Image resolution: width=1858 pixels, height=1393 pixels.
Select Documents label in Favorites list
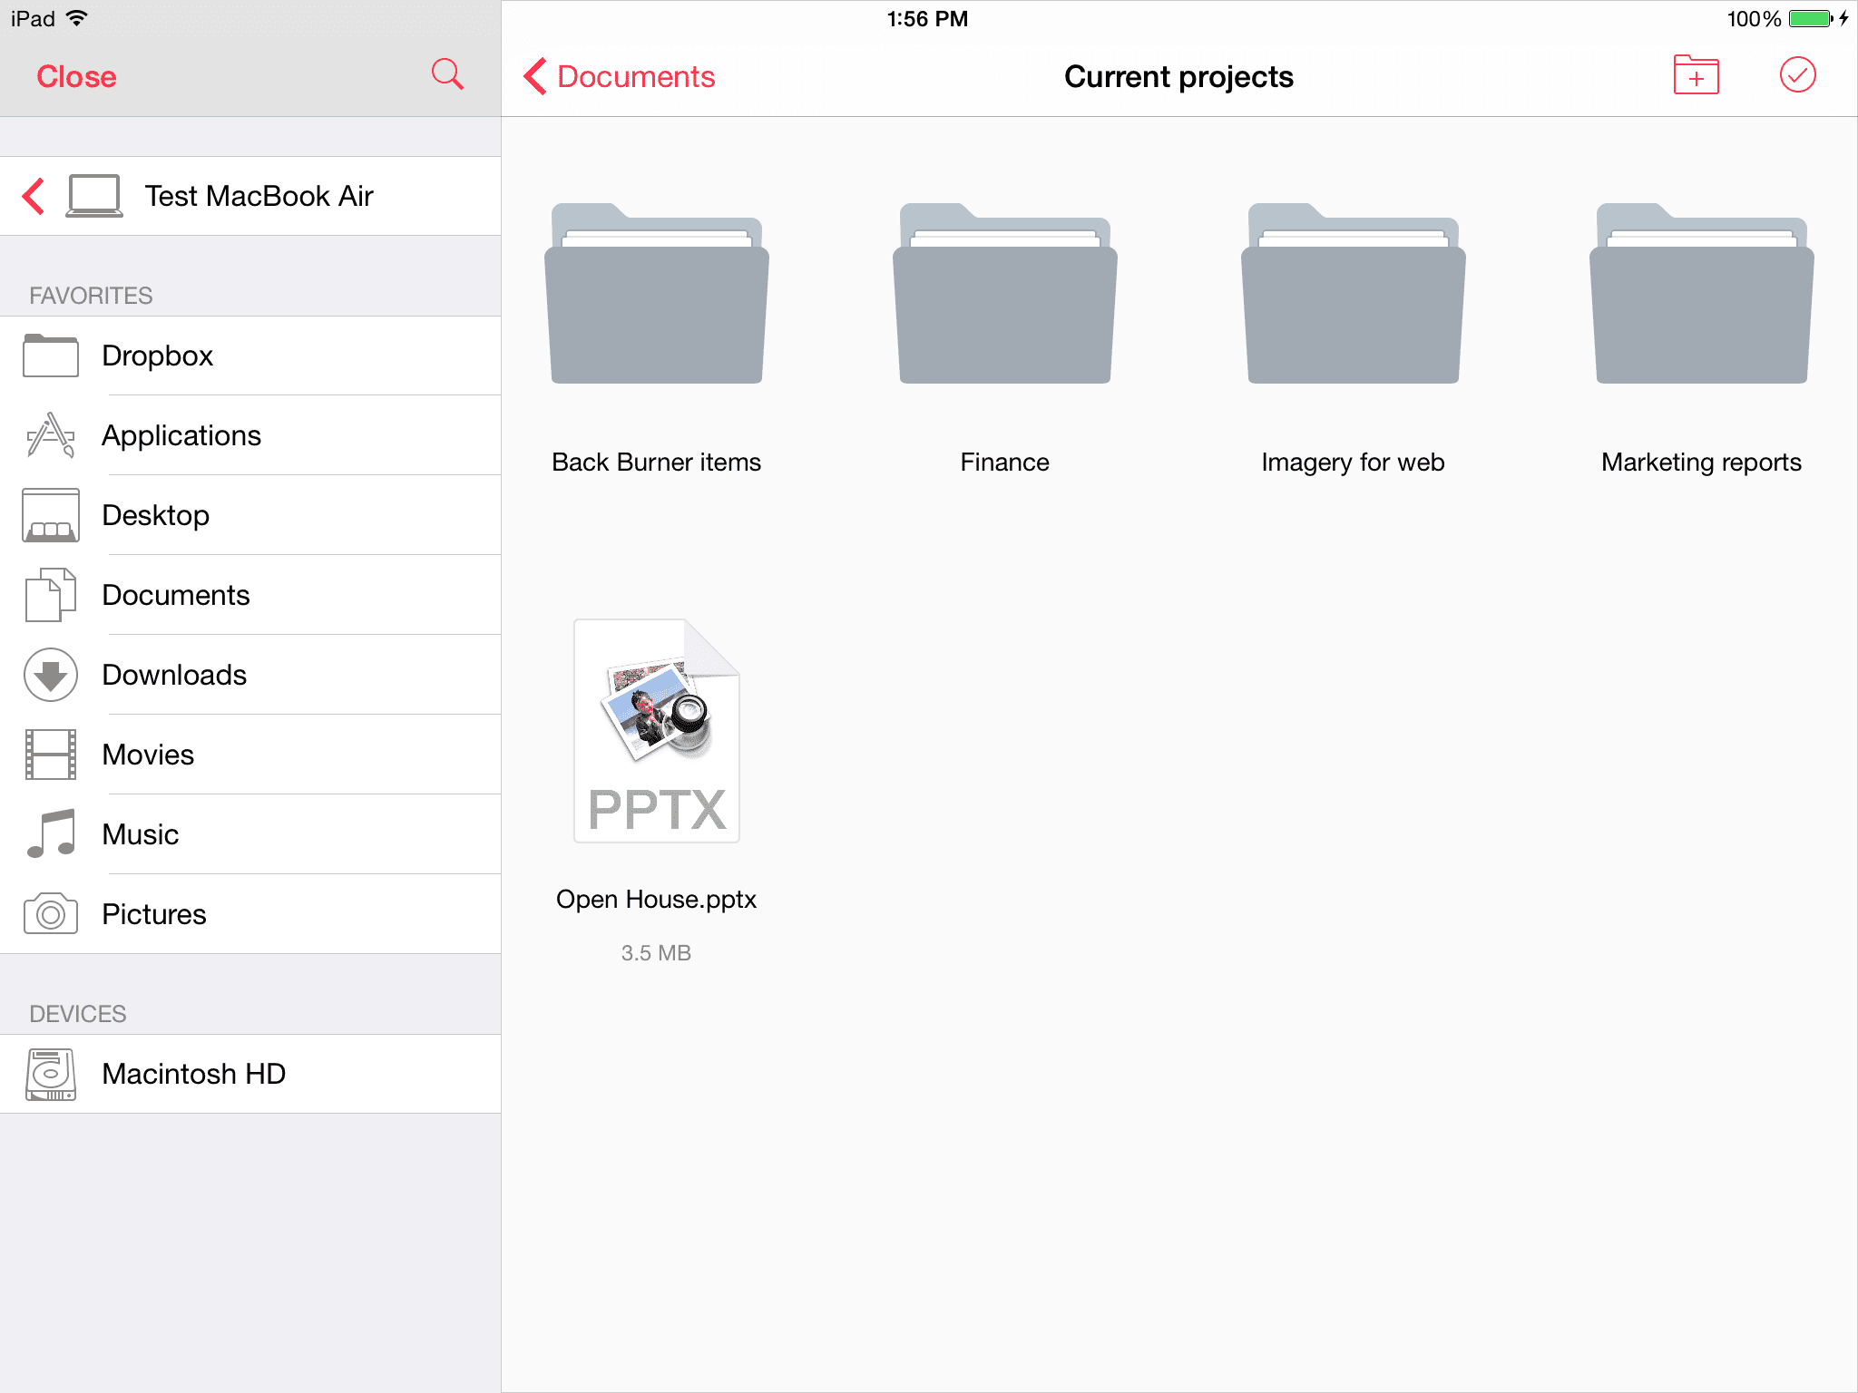[176, 595]
